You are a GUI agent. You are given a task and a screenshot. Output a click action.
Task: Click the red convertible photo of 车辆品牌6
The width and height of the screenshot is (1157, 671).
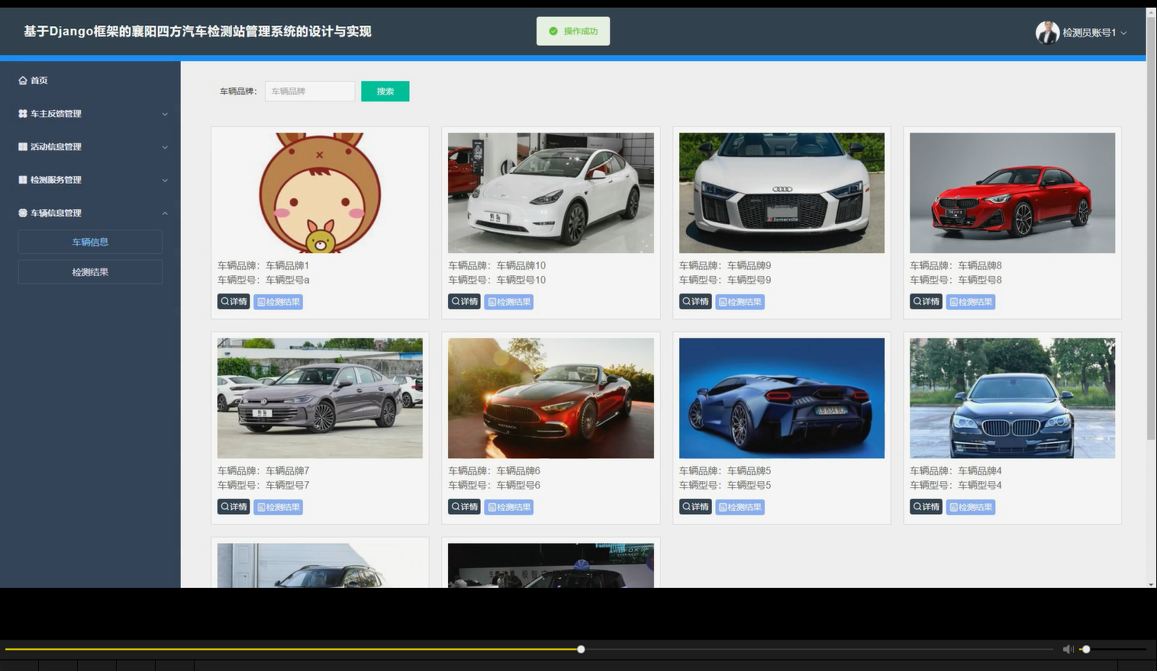pos(551,398)
